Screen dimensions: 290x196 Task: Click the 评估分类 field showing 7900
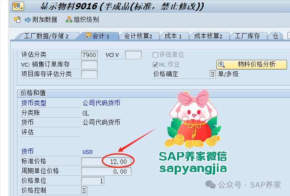click(x=89, y=55)
